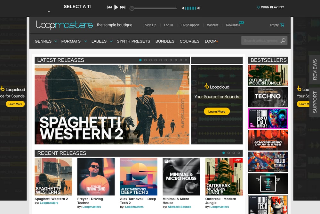
Task: Open Raw Hypnotic Techno bestseller cover
Action: tap(268, 97)
